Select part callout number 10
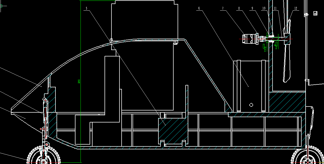 click(263, 8)
